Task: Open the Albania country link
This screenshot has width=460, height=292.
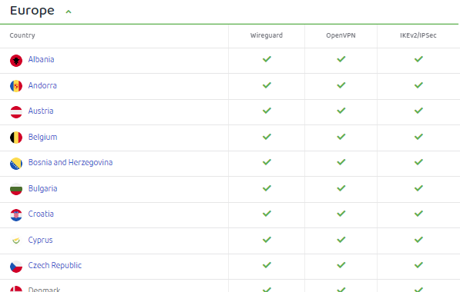Action: coord(41,59)
